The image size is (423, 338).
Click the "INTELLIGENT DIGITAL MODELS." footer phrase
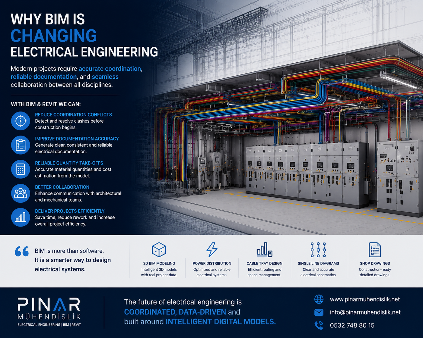click(221, 322)
